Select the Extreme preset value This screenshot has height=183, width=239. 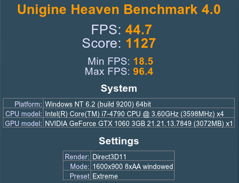click(x=132, y=175)
